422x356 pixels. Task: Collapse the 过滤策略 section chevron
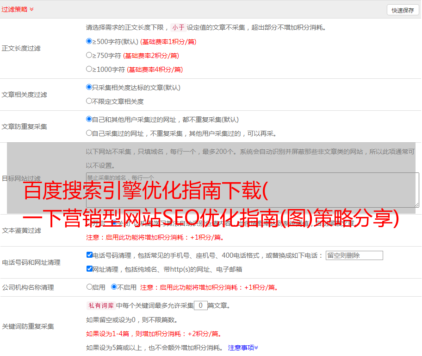click(31, 9)
